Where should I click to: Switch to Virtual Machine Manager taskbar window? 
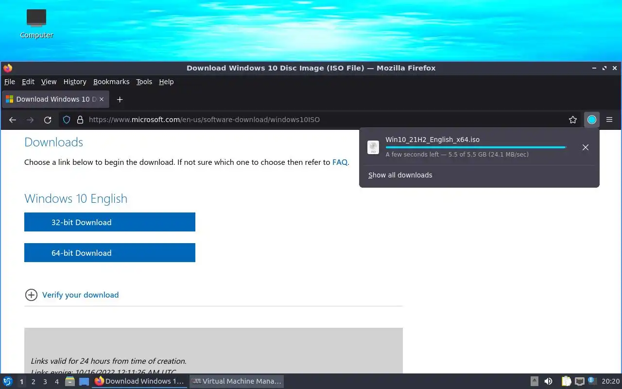[x=237, y=382]
